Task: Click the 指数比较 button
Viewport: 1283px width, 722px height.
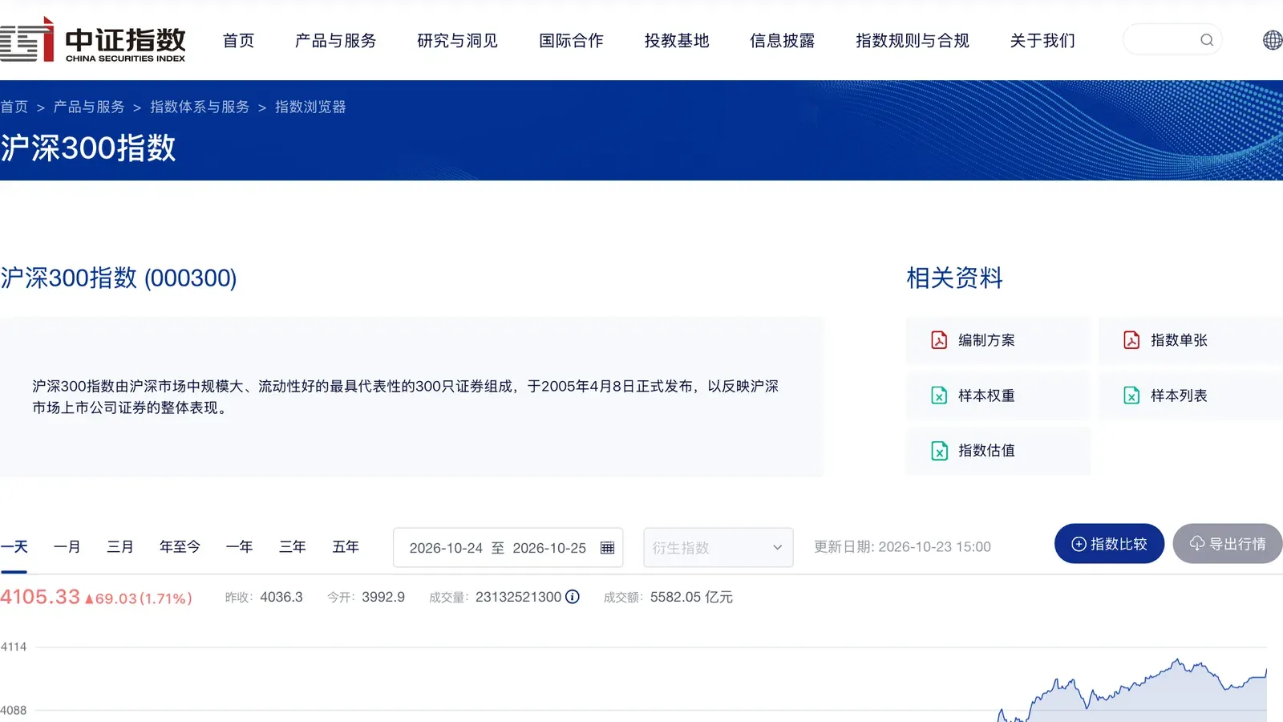Action: [x=1109, y=544]
